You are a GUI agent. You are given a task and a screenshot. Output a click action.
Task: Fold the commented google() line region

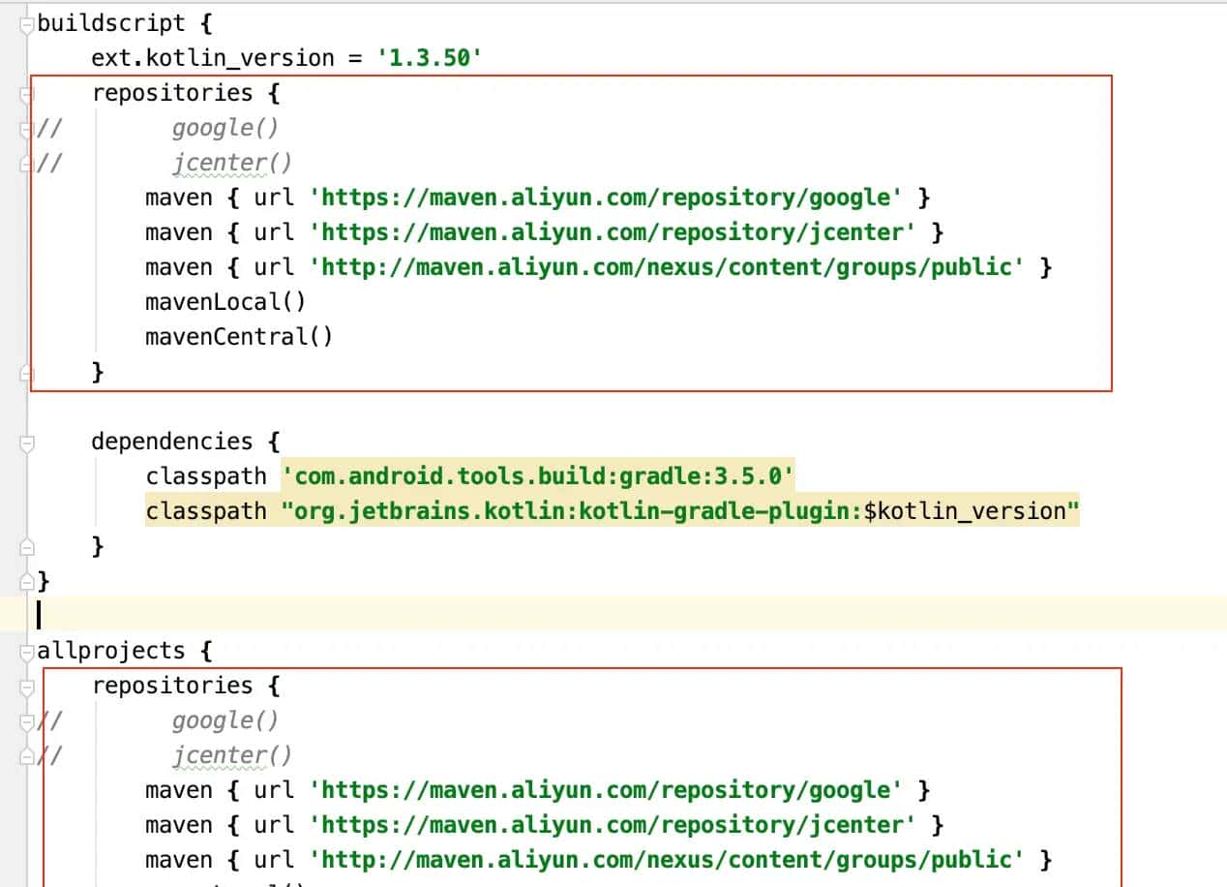coord(26,127)
